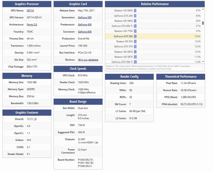Click the End-of-life production value

coord(83,38)
